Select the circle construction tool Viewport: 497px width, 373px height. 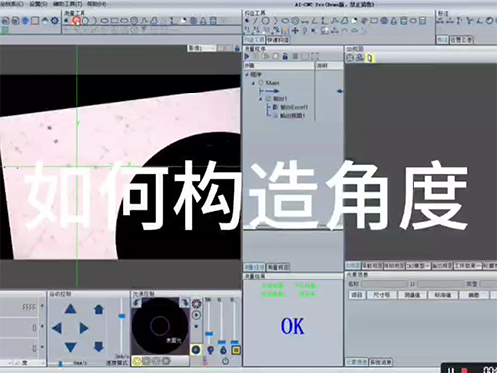coord(265,21)
